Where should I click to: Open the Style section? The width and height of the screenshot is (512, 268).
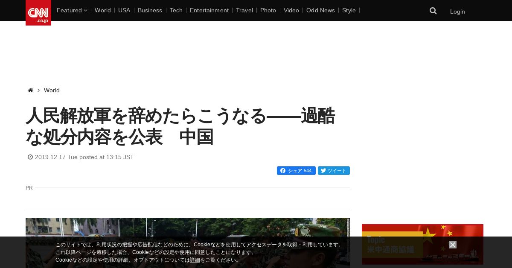[x=349, y=10]
